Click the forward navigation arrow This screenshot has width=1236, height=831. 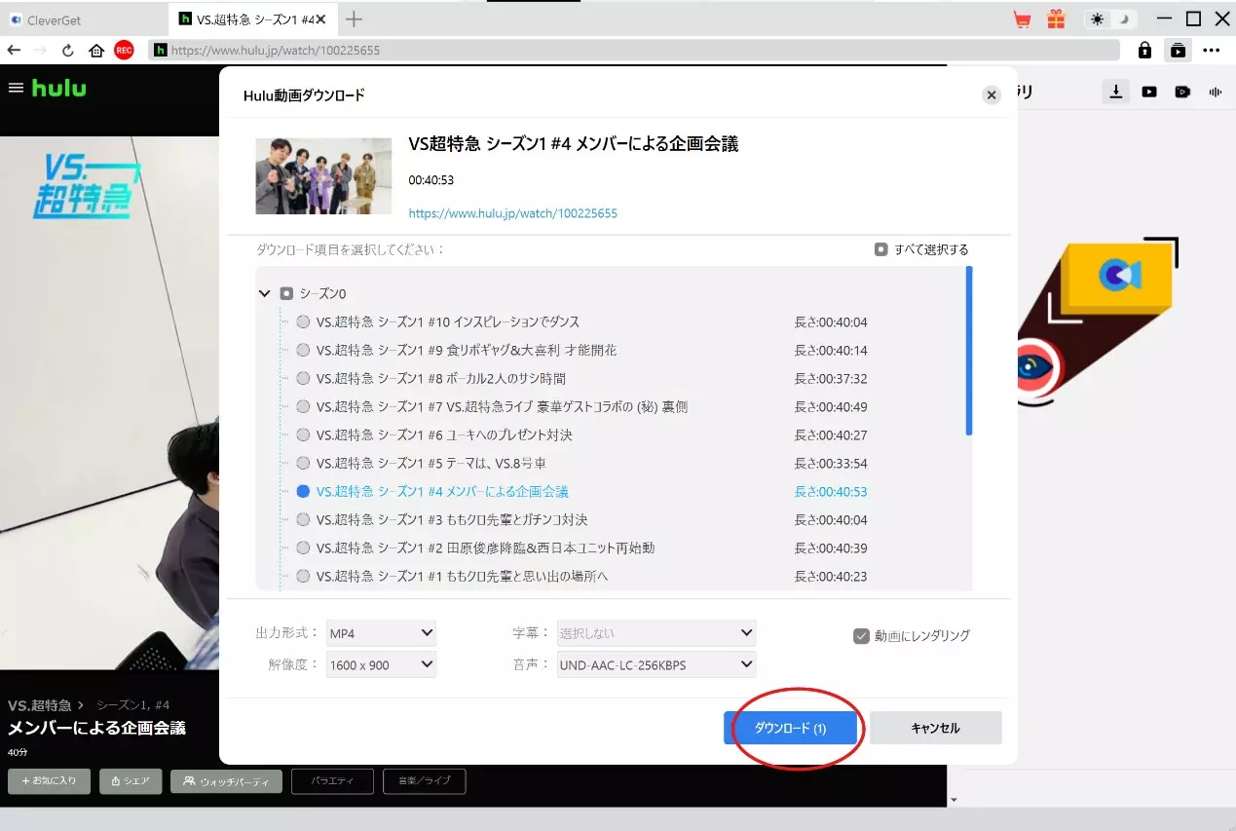41,50
